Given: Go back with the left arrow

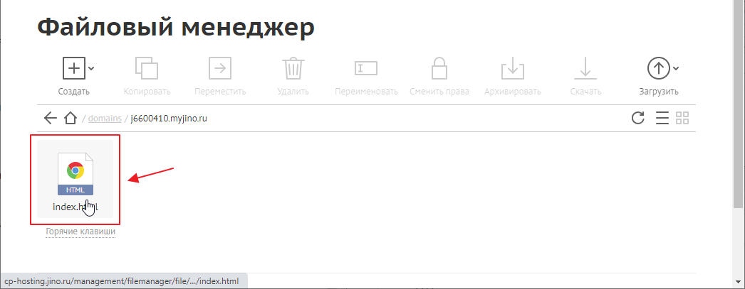Looking at the screenshot, I should click(50, 118).
